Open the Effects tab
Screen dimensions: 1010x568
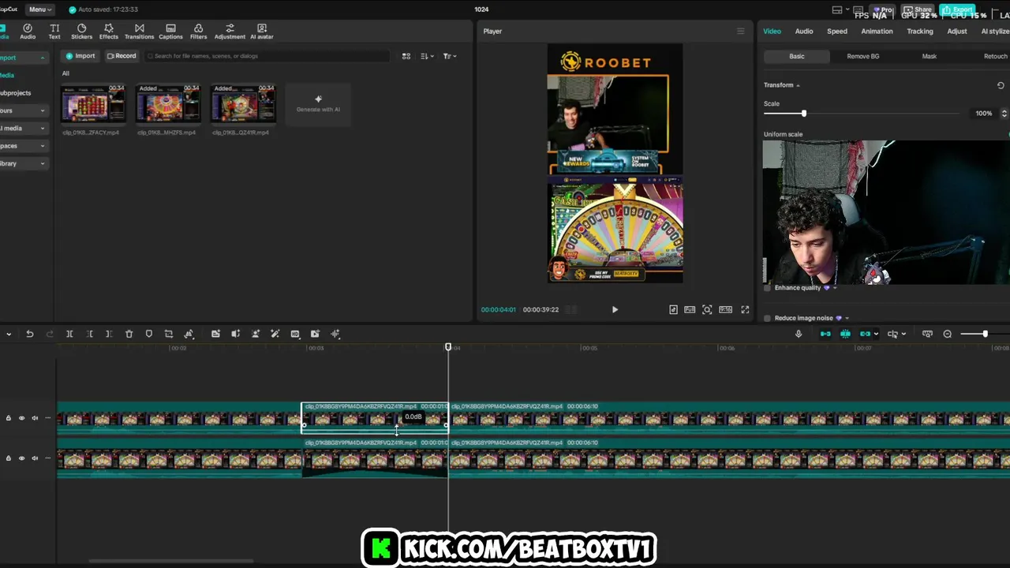(x=108, y=32)
